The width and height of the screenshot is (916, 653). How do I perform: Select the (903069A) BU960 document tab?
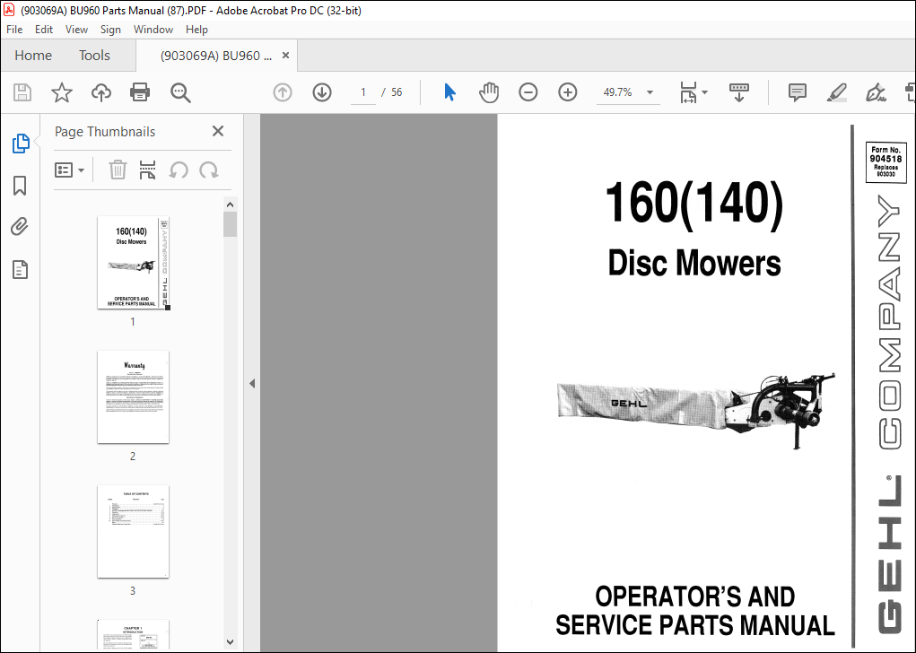point(216,56)
